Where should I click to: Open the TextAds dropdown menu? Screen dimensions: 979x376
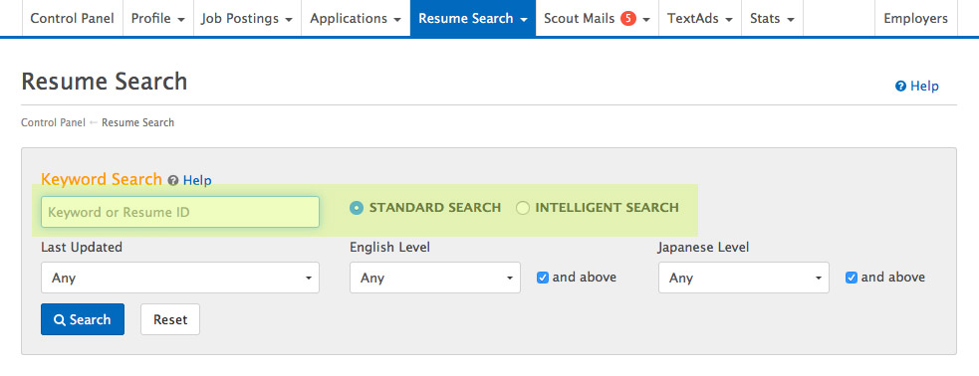click(x=700, y=18)
